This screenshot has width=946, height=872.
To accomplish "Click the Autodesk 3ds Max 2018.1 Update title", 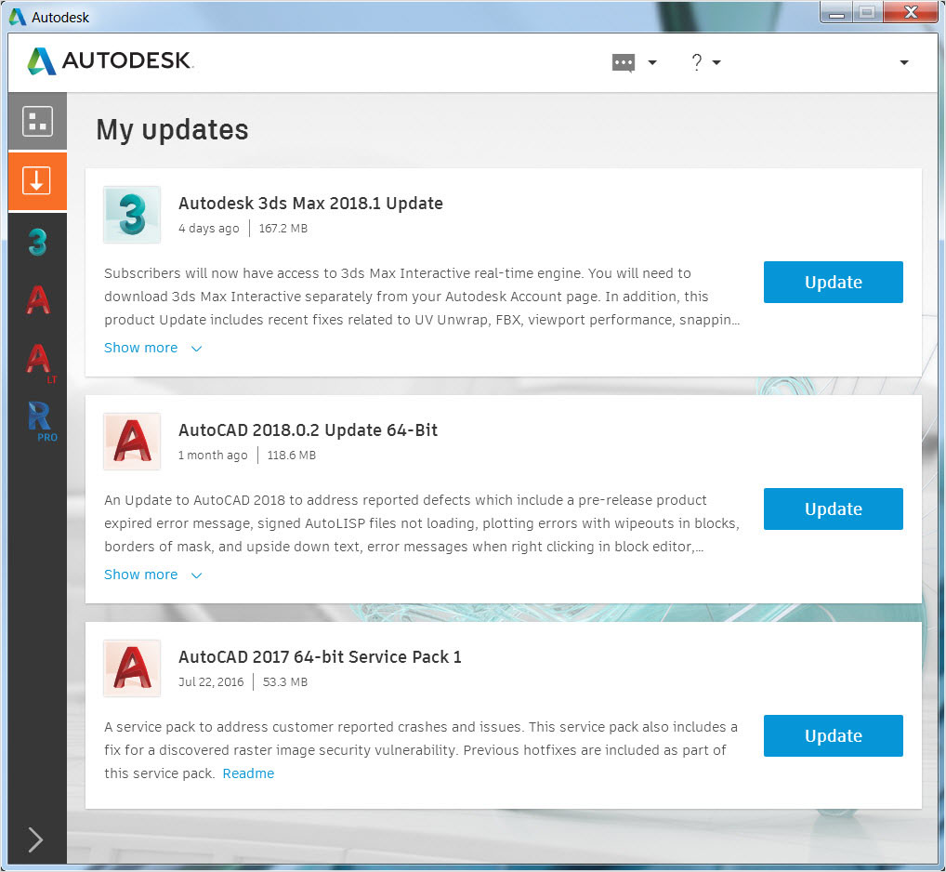I will (310, 204).
